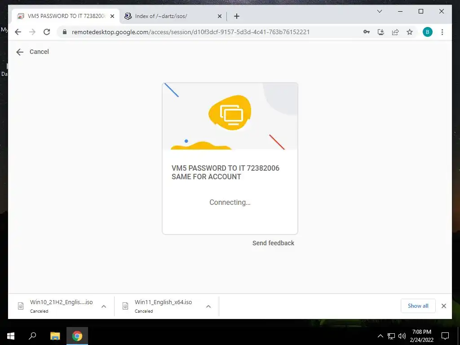Click the Cancel back arrow icon

[x=20, y=52]
